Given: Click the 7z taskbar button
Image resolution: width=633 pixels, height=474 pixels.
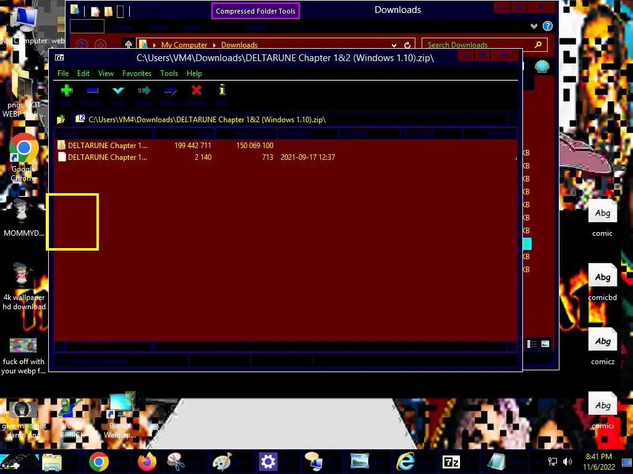Looking at the screenshot, I should [451, 462].
